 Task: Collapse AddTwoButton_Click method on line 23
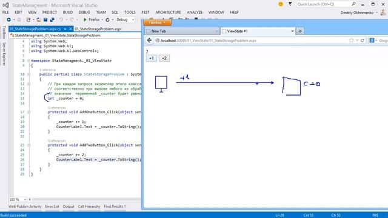[28, 145]
